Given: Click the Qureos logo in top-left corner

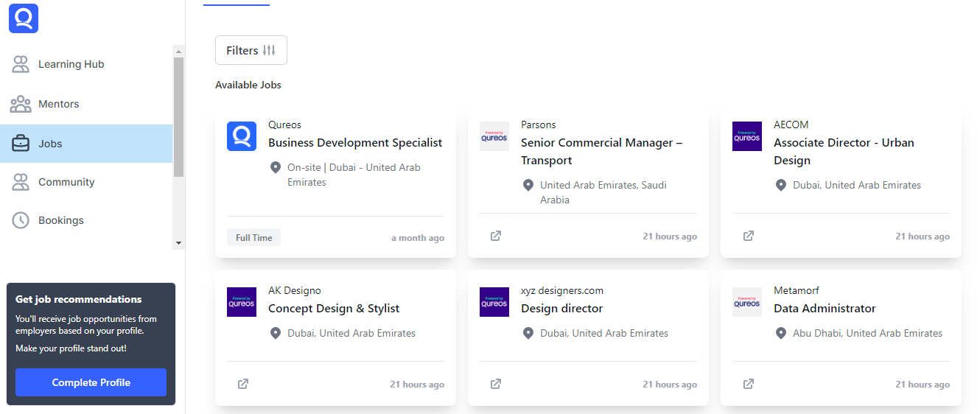Looking at the screenshot, I should (x=24, y=18).
